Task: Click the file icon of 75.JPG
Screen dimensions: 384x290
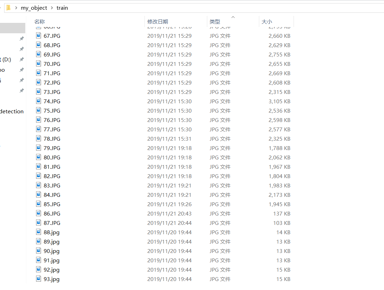Action: click(x=38, y=111)
